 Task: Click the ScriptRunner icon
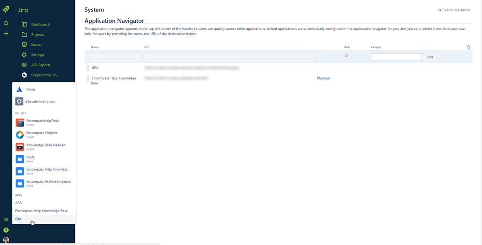tap(24, 75)
